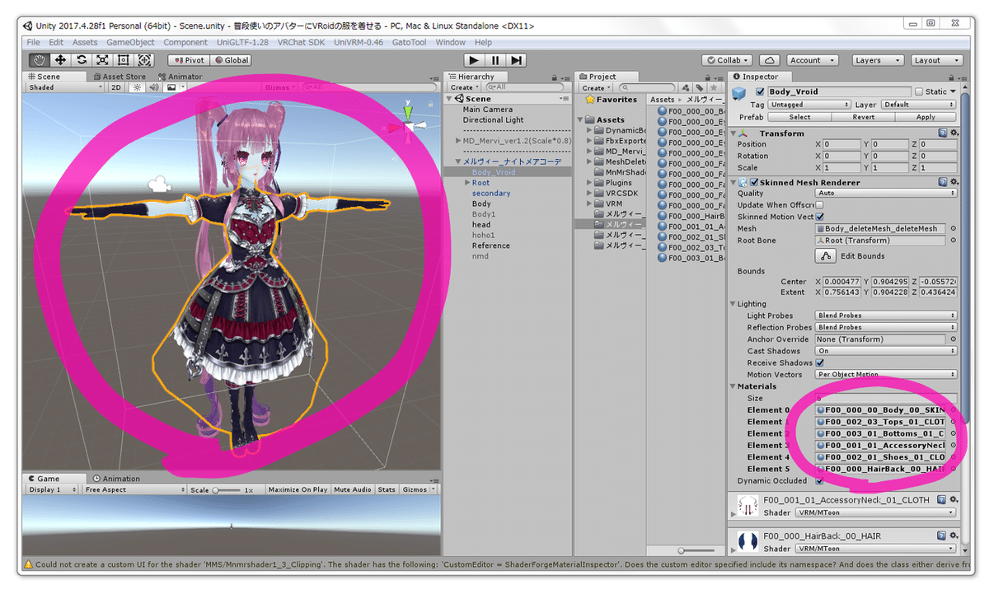Select Directional Light in Hierarchy
Image resolution: width=989 pixels, height=594 pixels.
[x=493, y=120]
